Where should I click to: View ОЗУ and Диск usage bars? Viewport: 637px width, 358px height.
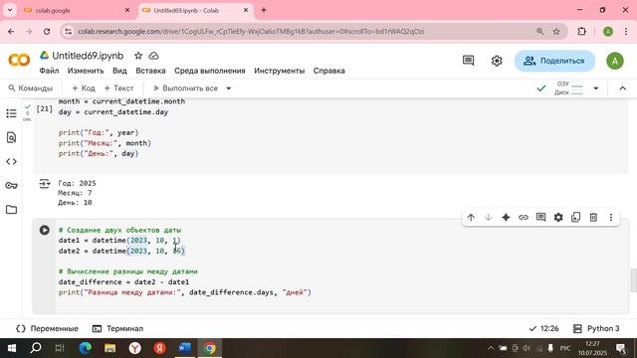(569, 89)
